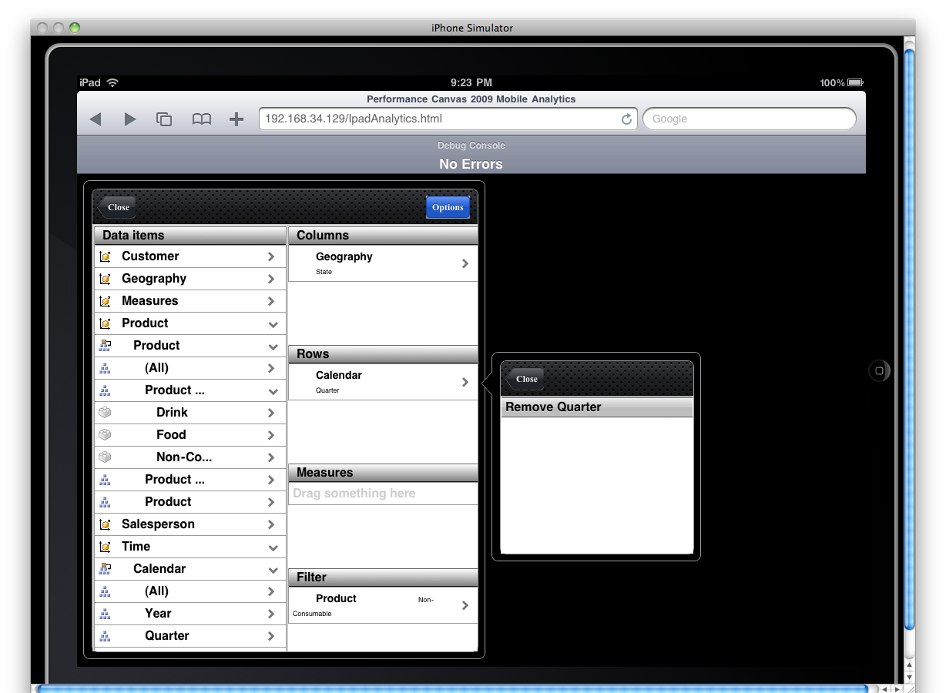This screenshot has height=693, width=946.
Task: Collapse the Calendar hierarchy chevron
Action: pos(273,570)
